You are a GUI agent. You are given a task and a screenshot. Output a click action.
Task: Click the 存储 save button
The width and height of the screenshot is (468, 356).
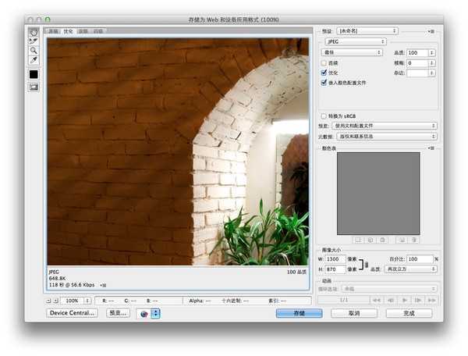[x=299, y=313]
